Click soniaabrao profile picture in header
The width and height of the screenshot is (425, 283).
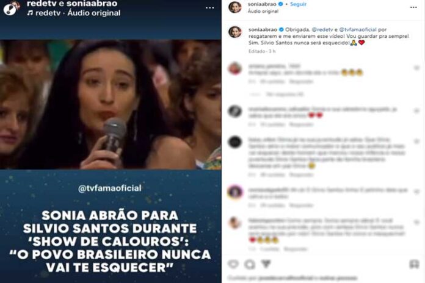point(234,7)
